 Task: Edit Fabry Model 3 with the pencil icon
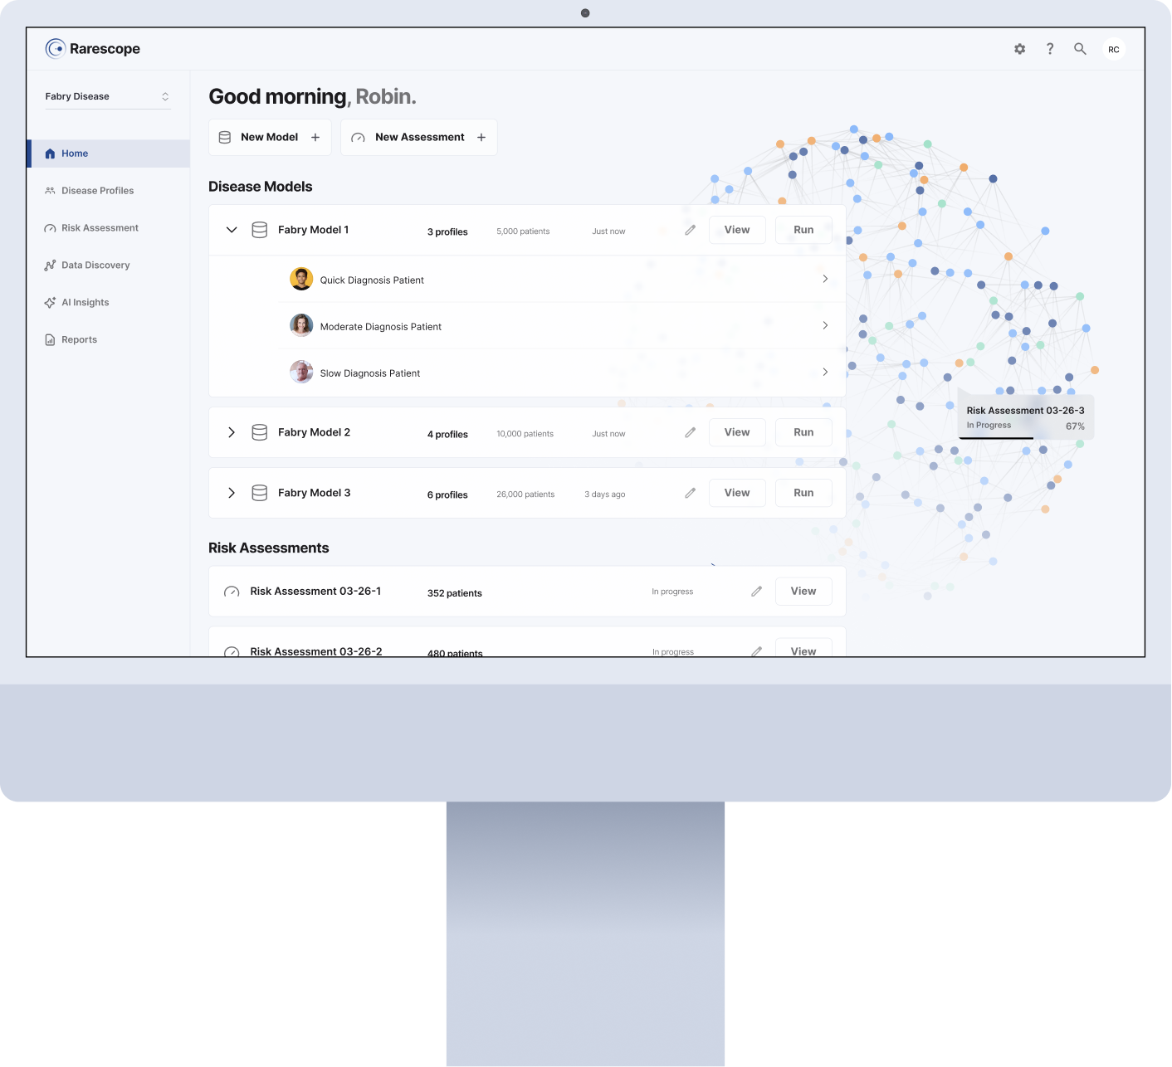[690, 493]
